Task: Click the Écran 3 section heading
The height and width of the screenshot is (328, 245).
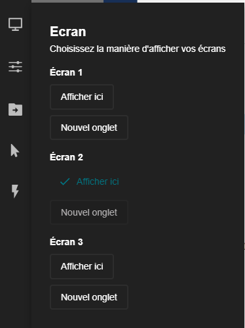Action: click(x=66, y=242)
